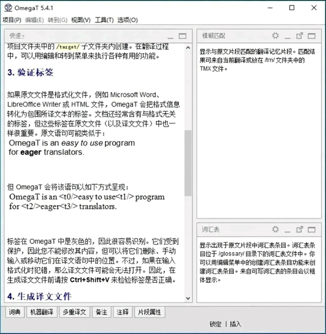Click the bold Ctrl+Shift+V text
Image resolution: width=326 pixels, height=334 pixels.
90,280
